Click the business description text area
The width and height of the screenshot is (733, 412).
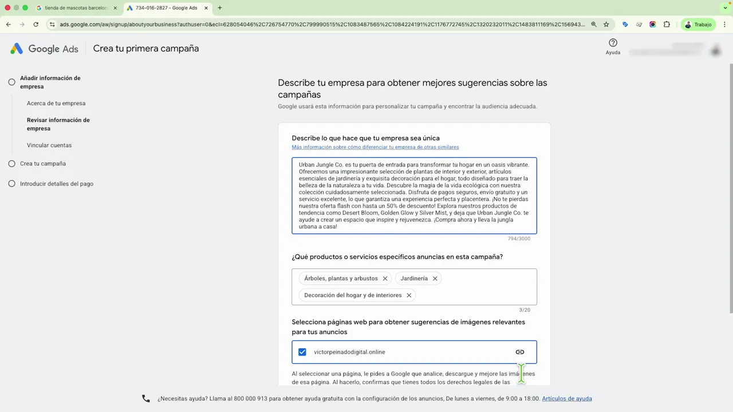pyautogui.click(x=414, y=196)
